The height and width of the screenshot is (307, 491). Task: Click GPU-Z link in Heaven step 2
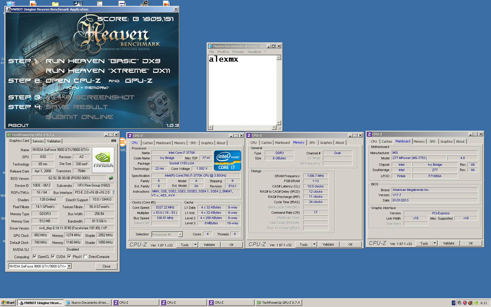coord(139,81)
